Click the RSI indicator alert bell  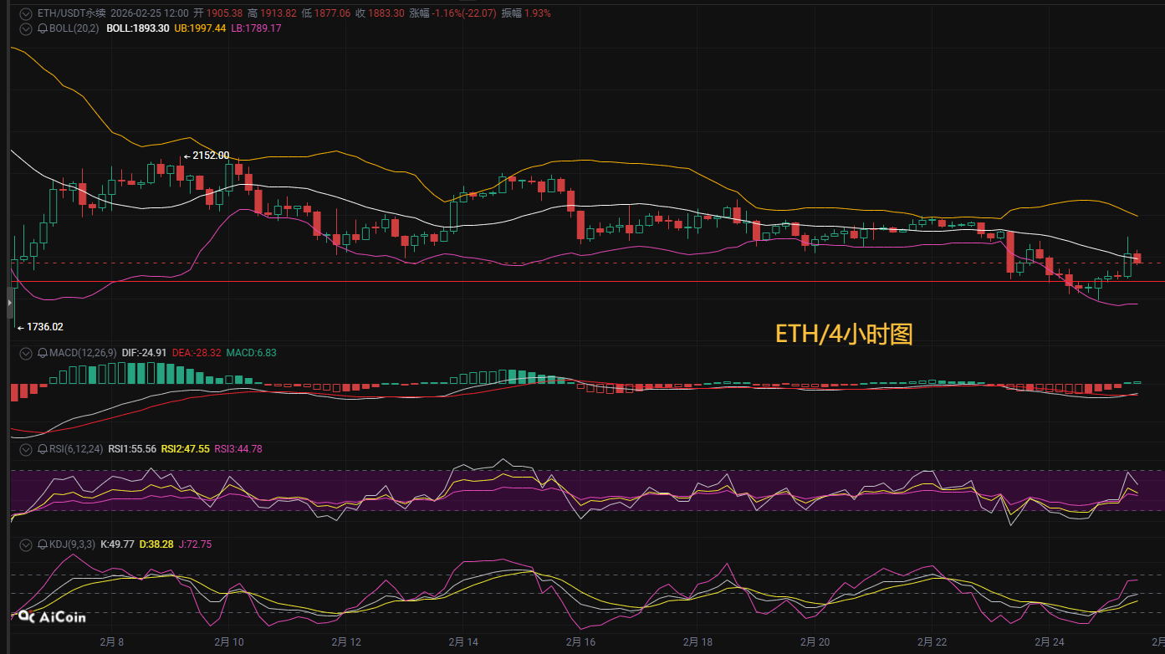(43, 449)
